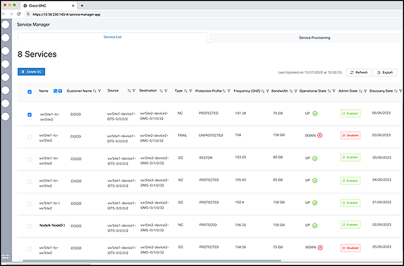The width and height of the screenshot is (404, 266).
Task: Click the horizontal scrollbar below the table
Action: 152,261
